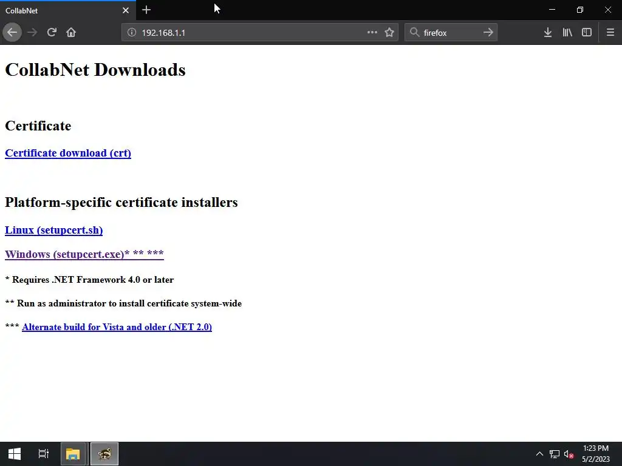
Task: Click the raccoon browser taskbar icon
Action: coord(104,454)
